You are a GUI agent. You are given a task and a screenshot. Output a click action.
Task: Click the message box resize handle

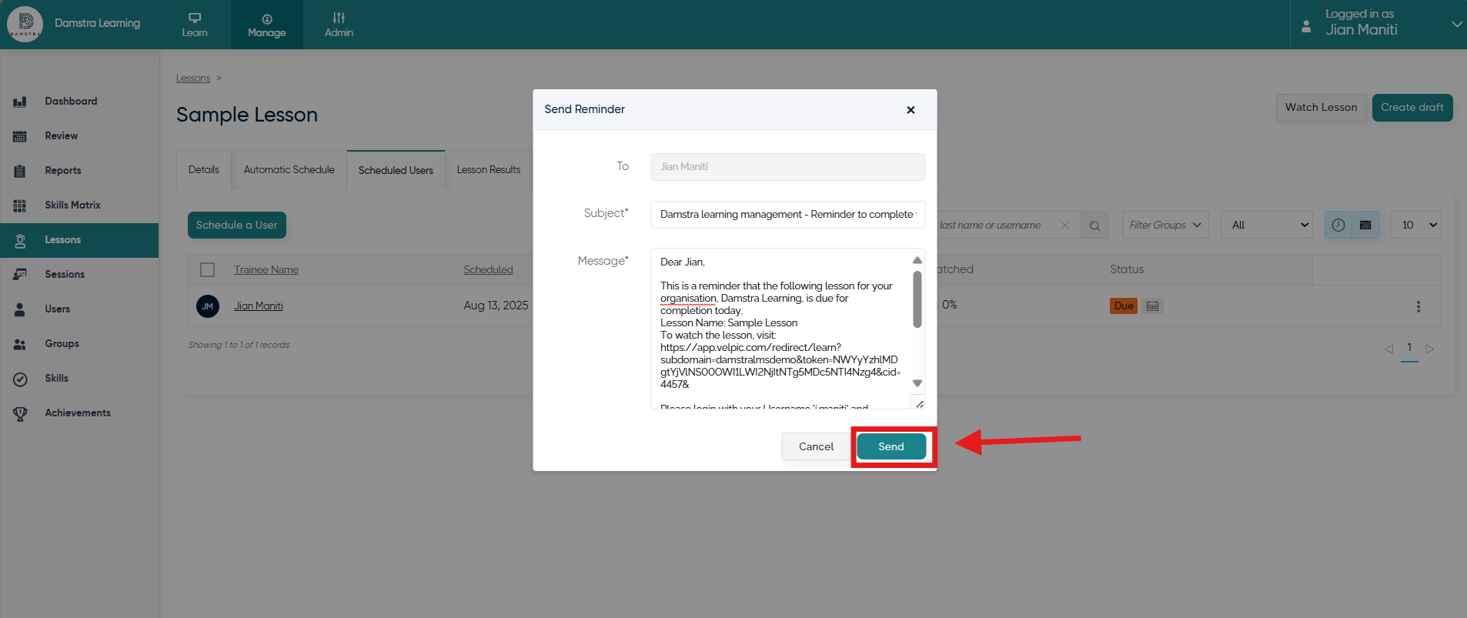click(919, 404)
